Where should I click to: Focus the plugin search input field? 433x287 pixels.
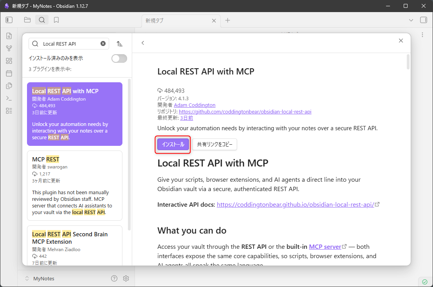pos(69,44)
